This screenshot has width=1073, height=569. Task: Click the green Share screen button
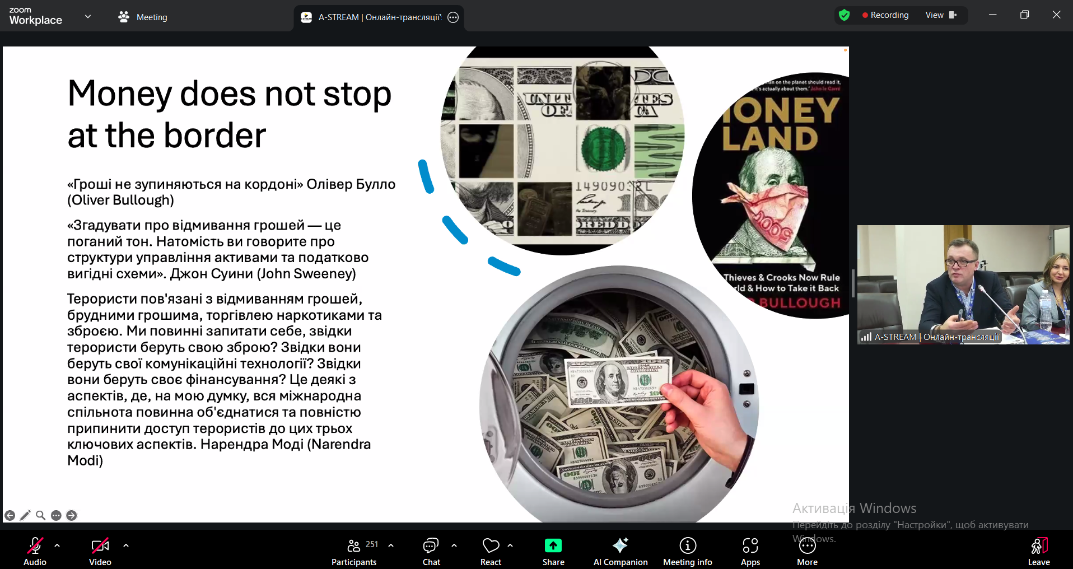553,551
